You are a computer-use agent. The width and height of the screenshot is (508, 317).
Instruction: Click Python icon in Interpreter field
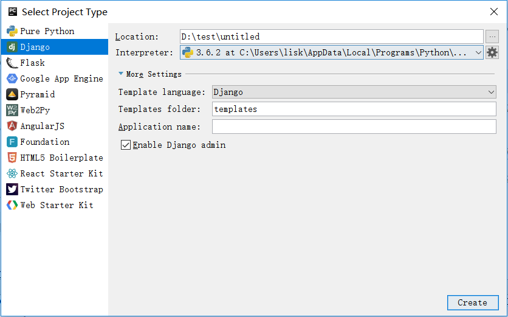coord(188,52)
